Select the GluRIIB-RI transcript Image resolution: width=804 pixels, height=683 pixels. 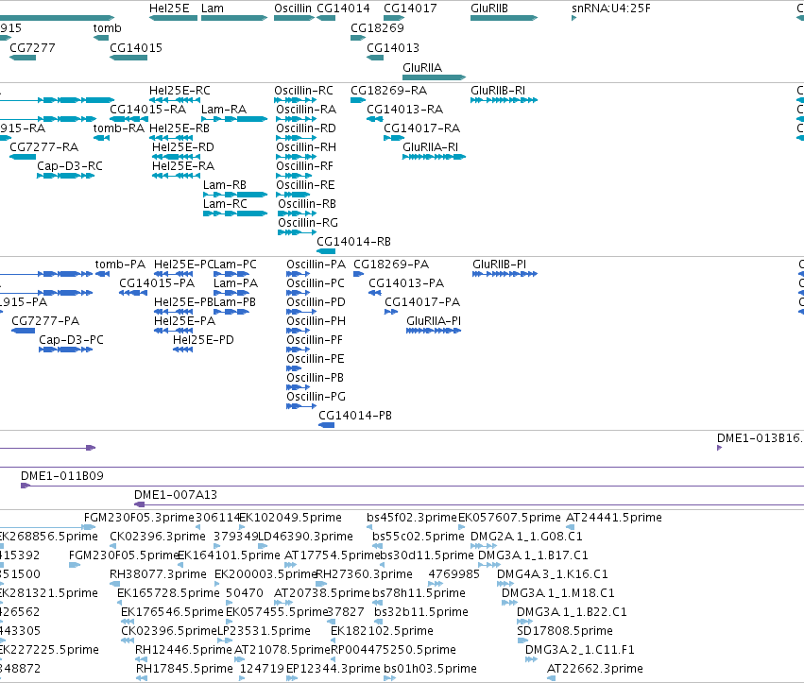pos(505,100)
